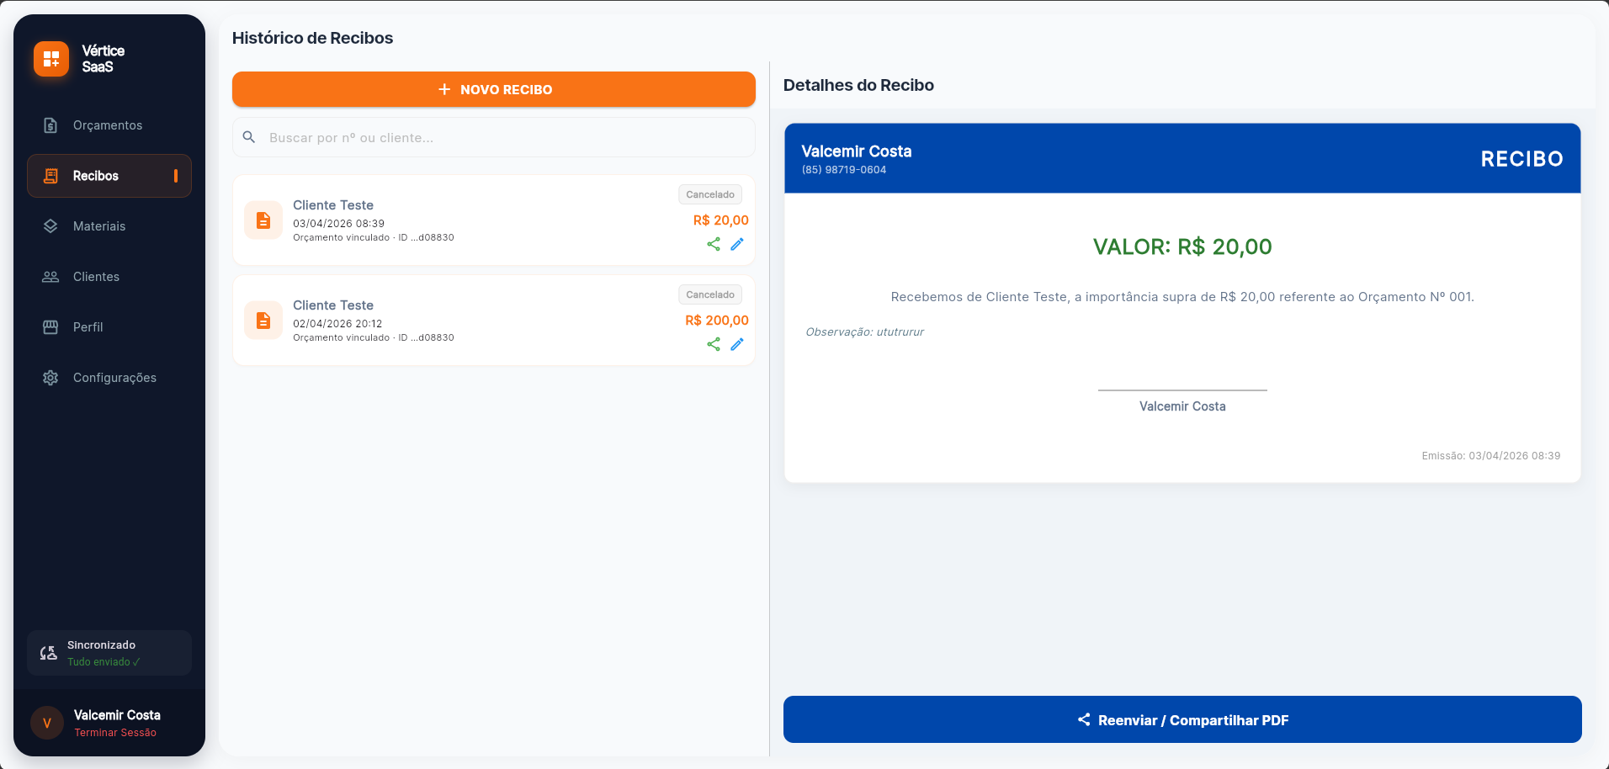Share the R$ 20,00 receipt via green icon

[714, 244]
